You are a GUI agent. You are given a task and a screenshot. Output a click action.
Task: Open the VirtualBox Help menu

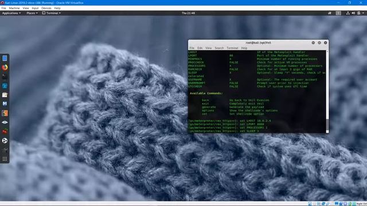pyautogui.click(x=57, y=8)
